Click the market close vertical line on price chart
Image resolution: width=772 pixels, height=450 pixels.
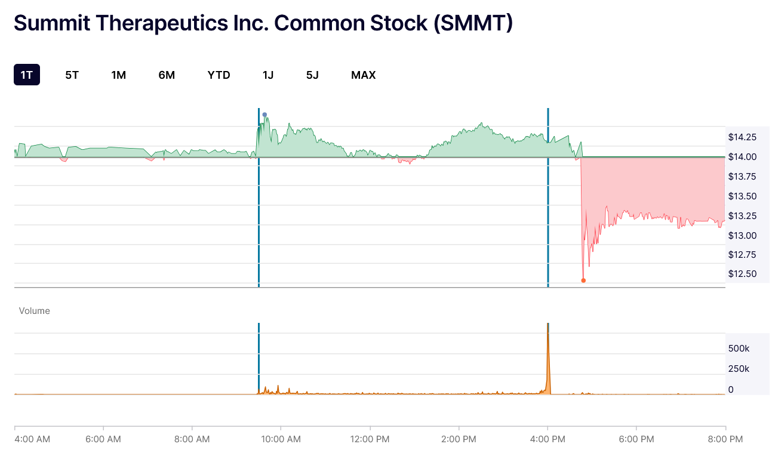(x=548, y=198)
